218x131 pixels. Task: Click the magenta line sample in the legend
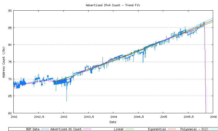coord(87,129)
